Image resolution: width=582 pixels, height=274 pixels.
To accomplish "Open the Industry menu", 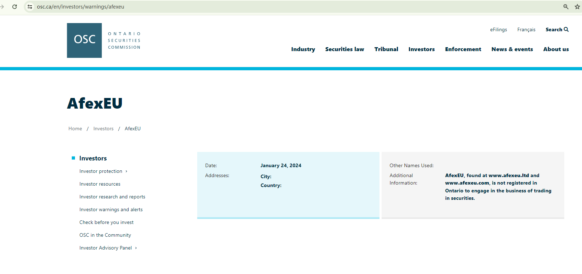I will tap(303, 49).
